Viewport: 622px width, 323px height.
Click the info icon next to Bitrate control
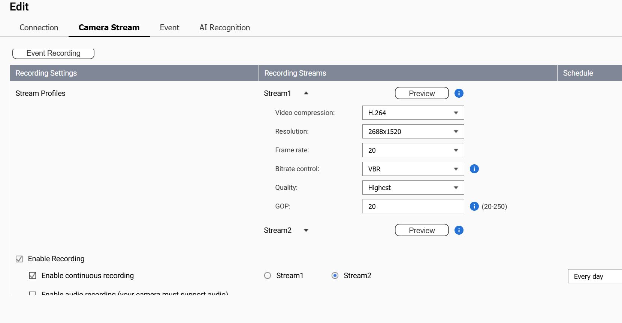click(474, 169)
